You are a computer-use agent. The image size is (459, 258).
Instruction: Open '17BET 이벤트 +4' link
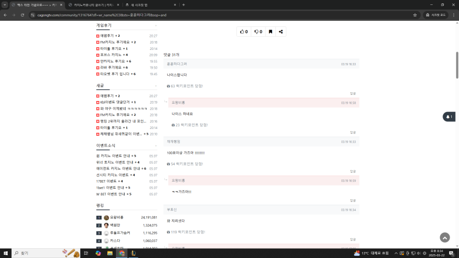pyautogui.click(x=109, y=181)
